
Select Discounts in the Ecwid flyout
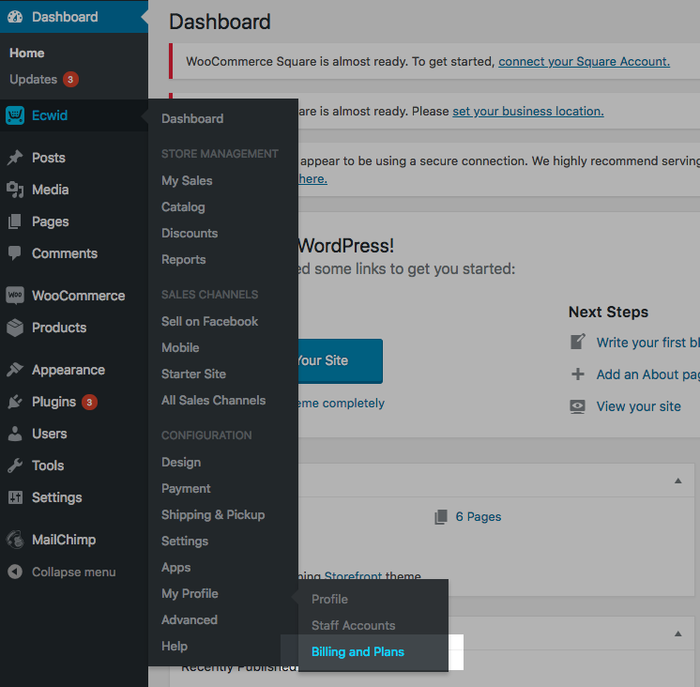[190, 234]
